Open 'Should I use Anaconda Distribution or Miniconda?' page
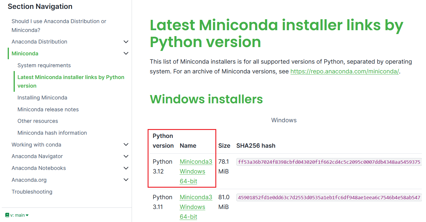426x222 pixels. 59,26
